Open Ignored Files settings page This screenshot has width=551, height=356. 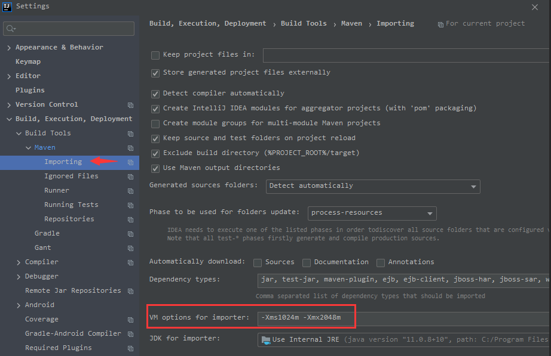pyautogui.click(x=71, y=176)
